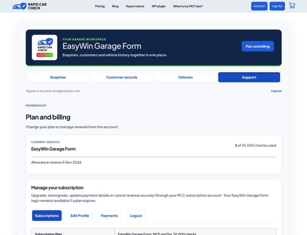Click the EasyWin Garage Form workspace logo

pyautogui.click(x=45, y=47)
